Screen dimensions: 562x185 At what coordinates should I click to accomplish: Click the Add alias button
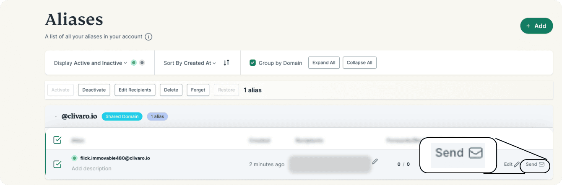pos(536,26)
